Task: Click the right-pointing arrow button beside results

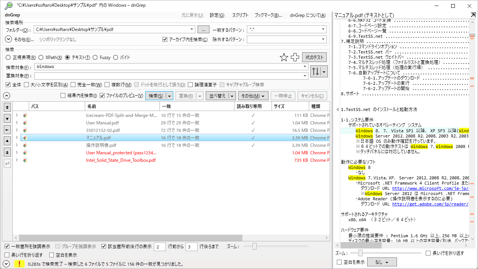Action: (x=7, y=130)
